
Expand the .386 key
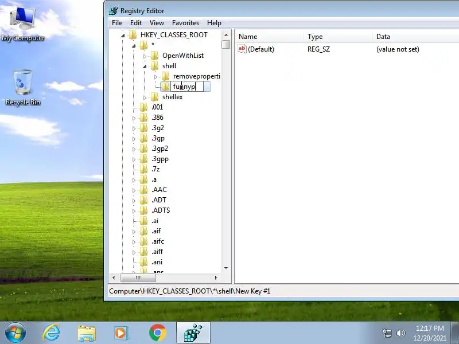[x=134, y=118]
